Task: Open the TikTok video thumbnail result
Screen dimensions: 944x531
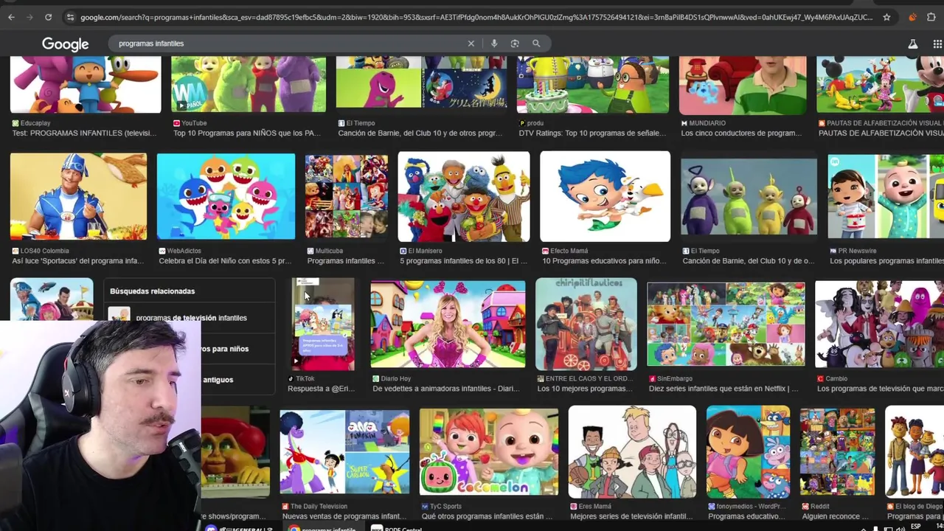Action: [x=323, y=324]
